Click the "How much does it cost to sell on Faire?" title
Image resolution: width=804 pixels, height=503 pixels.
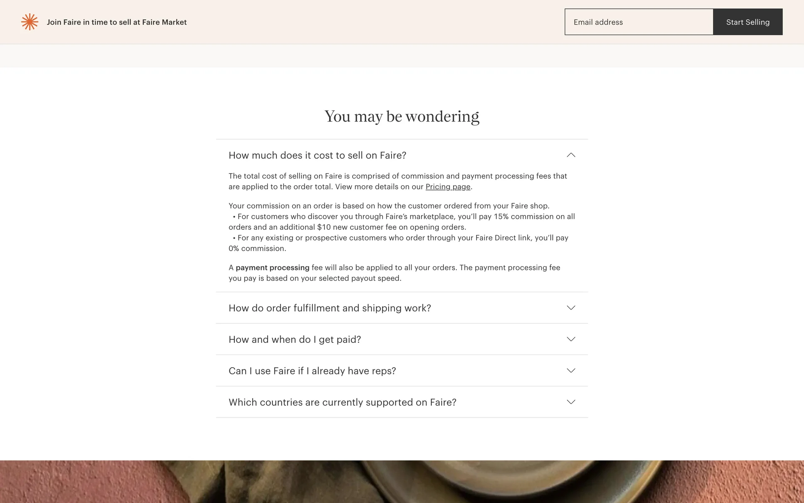[317, 156]
